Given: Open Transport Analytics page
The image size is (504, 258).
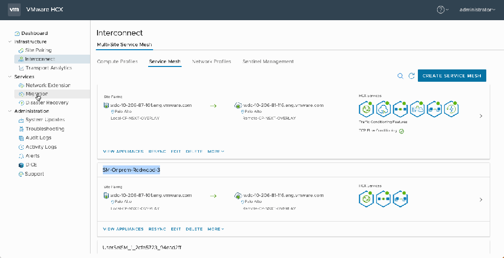Looking at the screenshot, I should tap(49, 68).
